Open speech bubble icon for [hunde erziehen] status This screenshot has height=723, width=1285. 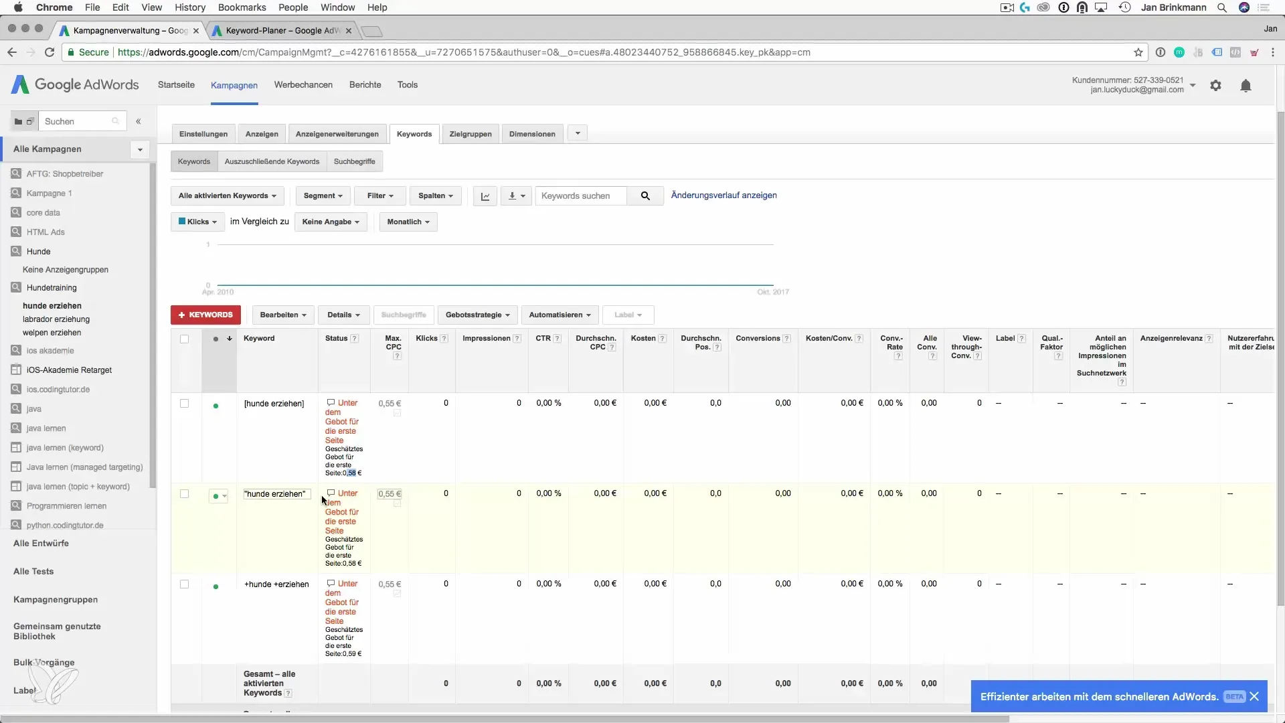[x=331, y=403]
